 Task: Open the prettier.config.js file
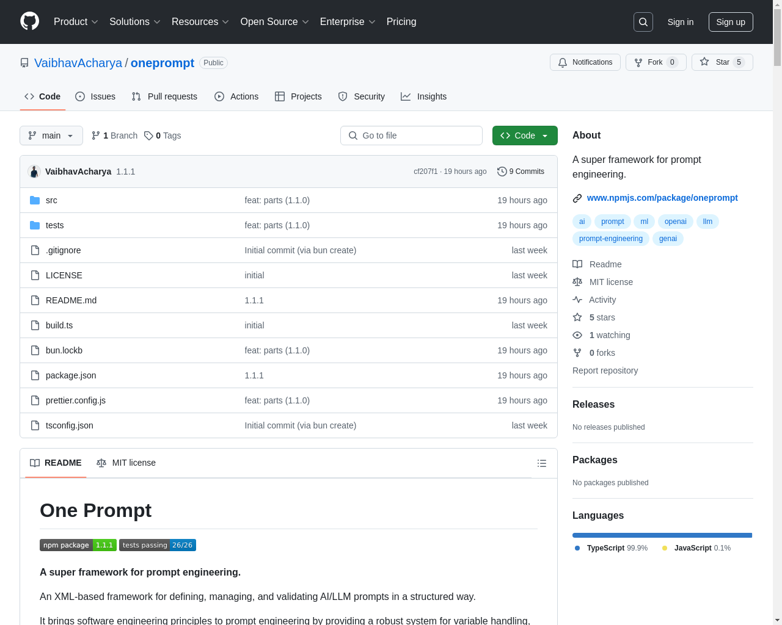click(x=76, y=400)
